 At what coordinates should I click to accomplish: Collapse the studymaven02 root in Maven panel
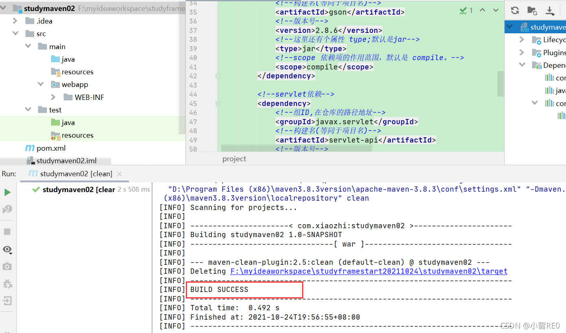coord(509,27)
